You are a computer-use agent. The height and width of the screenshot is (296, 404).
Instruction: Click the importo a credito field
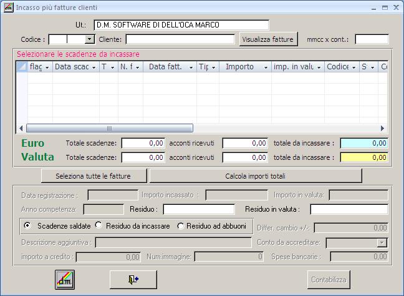coord(108,257)
